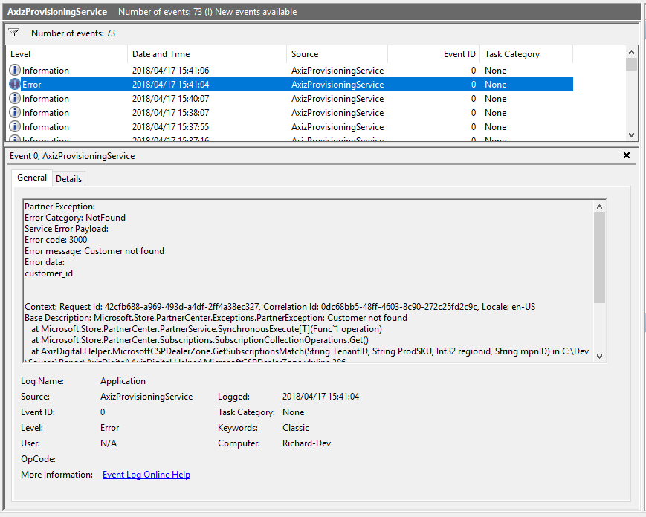Click the 'None' Task Category cell of the 15:38:07 event
Screen dimensions: 646x517
pos(495,112)
